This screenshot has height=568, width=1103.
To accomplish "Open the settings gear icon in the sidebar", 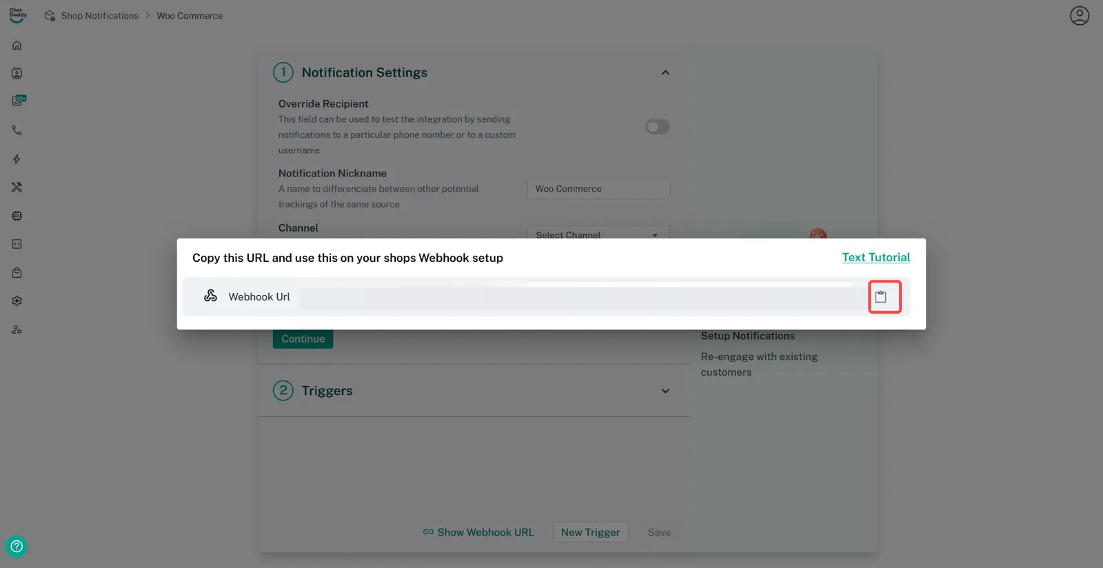I will 17,301.
